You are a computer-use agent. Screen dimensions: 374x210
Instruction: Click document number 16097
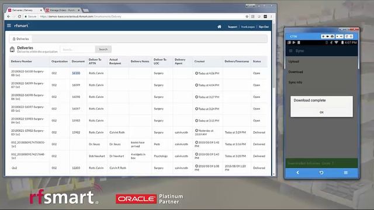tap(76, 108)
